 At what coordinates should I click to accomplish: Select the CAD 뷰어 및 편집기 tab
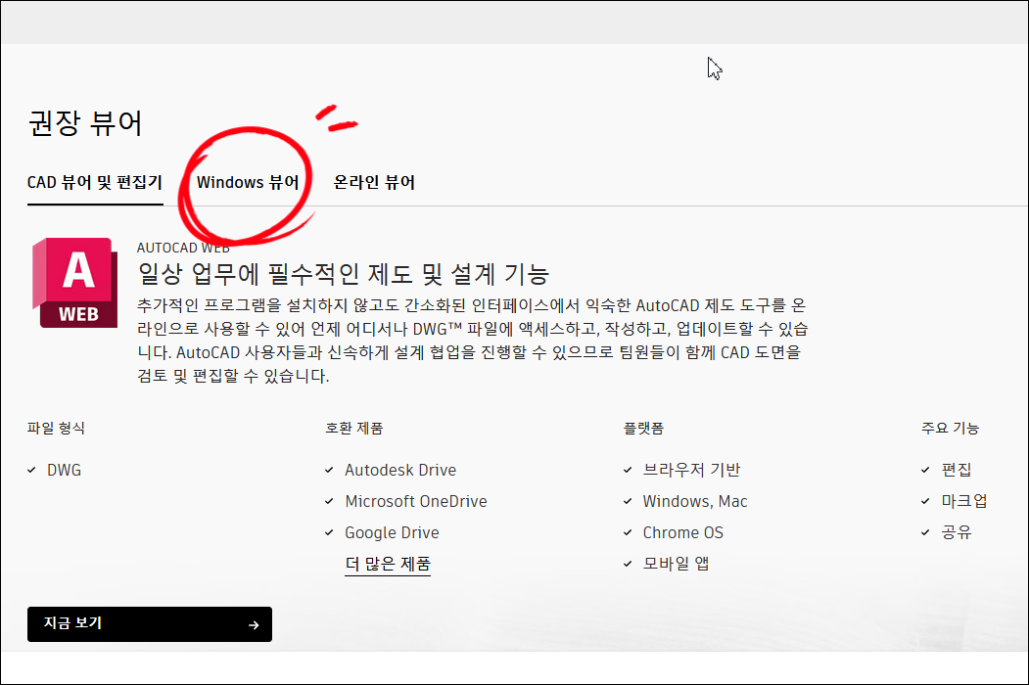pos(95,182)
